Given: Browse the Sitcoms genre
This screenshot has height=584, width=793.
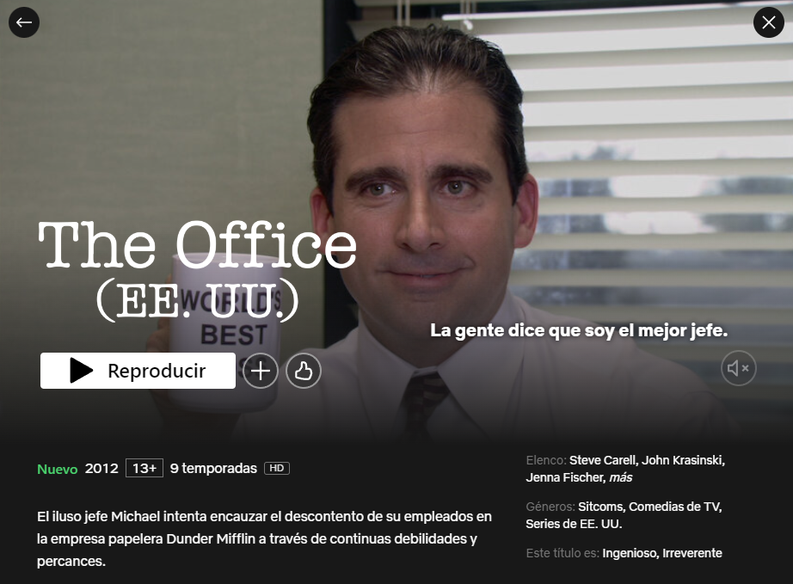Looking at the screenshot, I should point(601,507).
